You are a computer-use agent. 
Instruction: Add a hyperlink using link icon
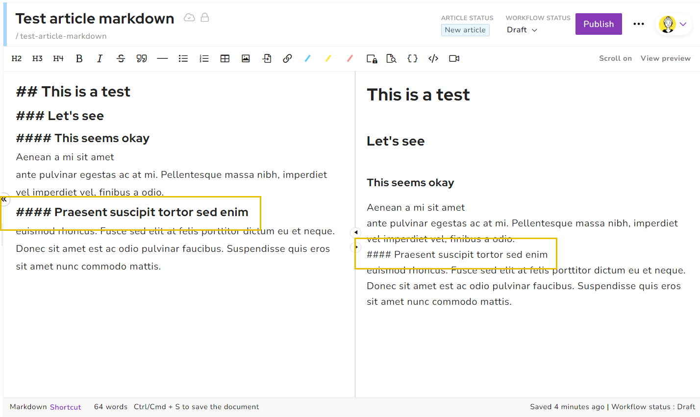287,59
